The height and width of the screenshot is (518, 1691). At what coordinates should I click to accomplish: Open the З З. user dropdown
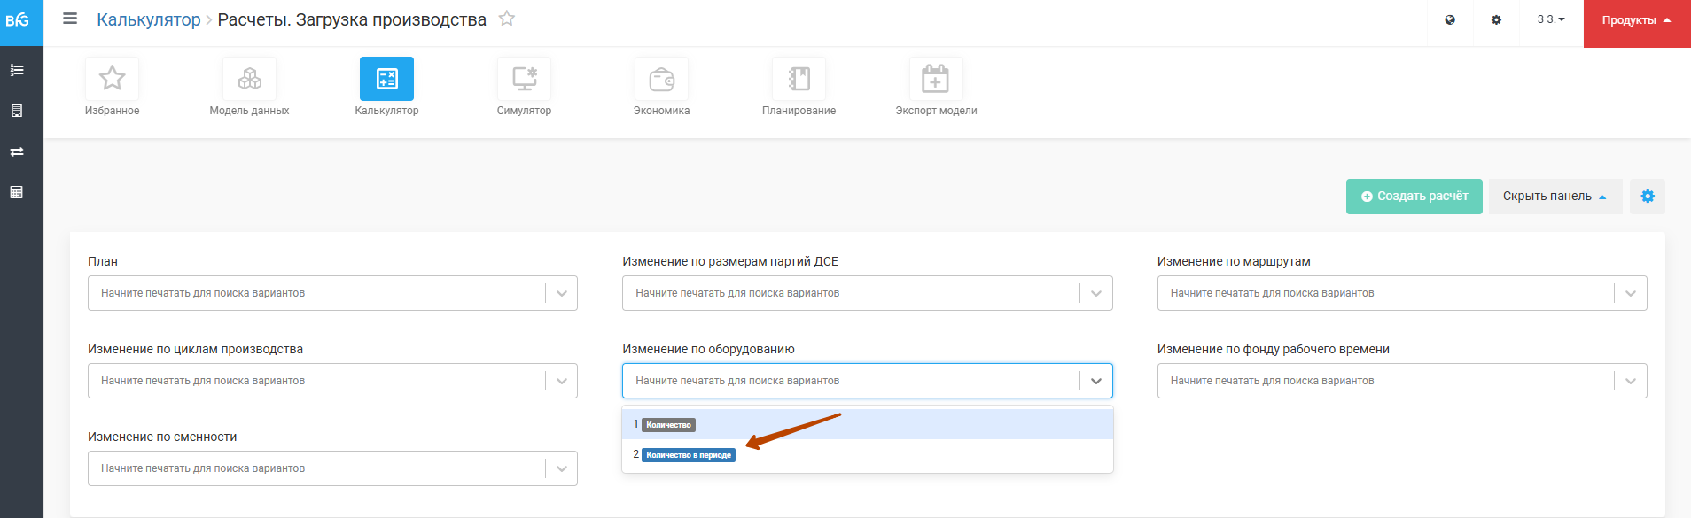(x=1551, y=19)
